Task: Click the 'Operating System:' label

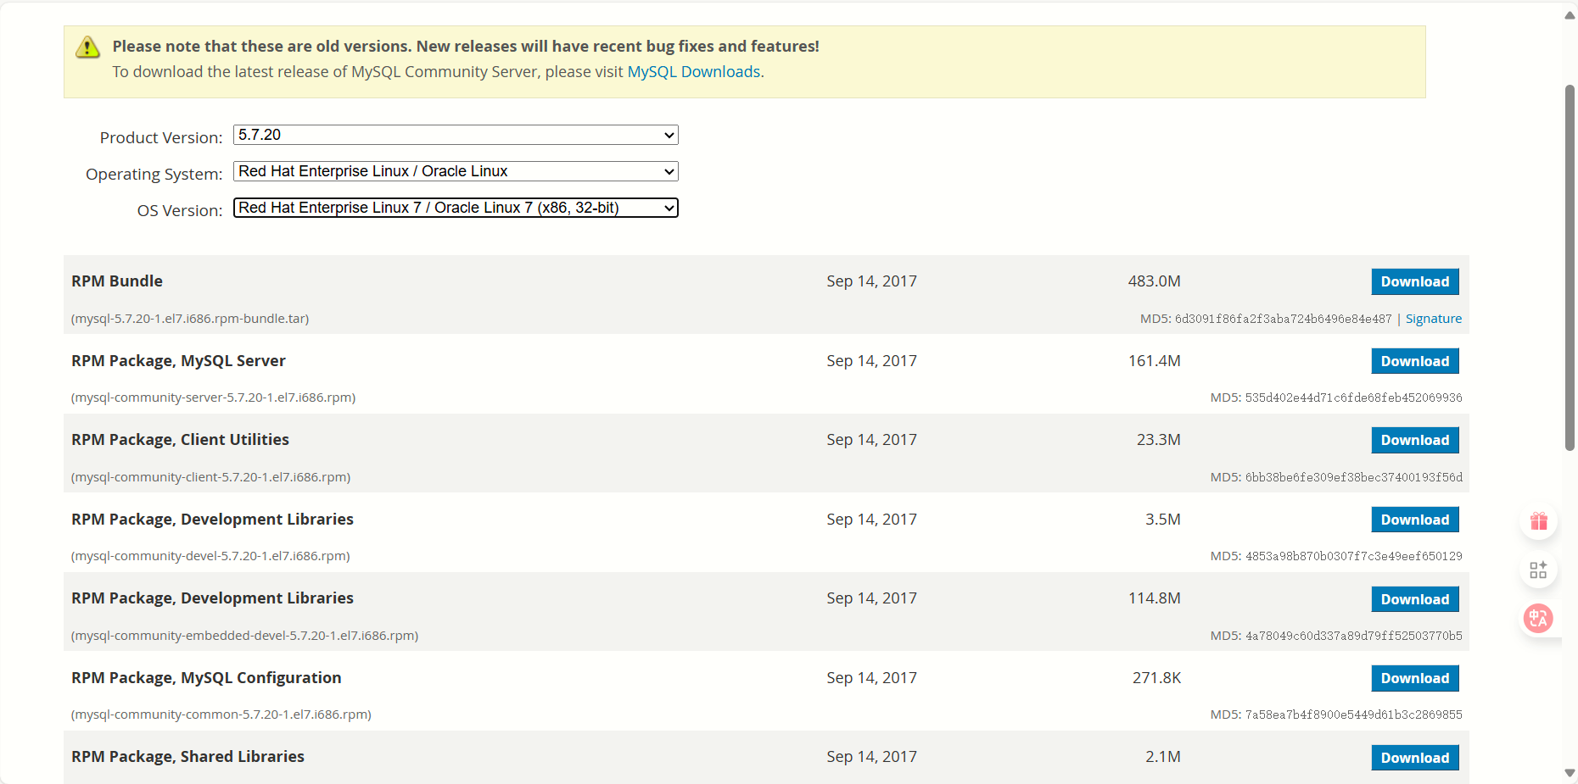Action: [x=154, y=174]
